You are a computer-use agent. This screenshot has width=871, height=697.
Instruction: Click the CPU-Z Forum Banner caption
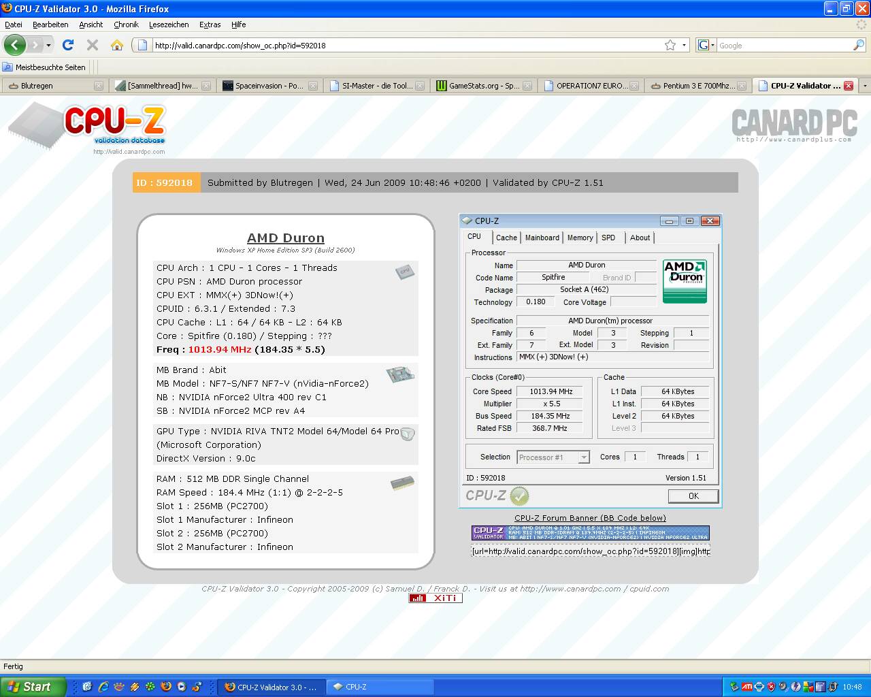(590, 518)
